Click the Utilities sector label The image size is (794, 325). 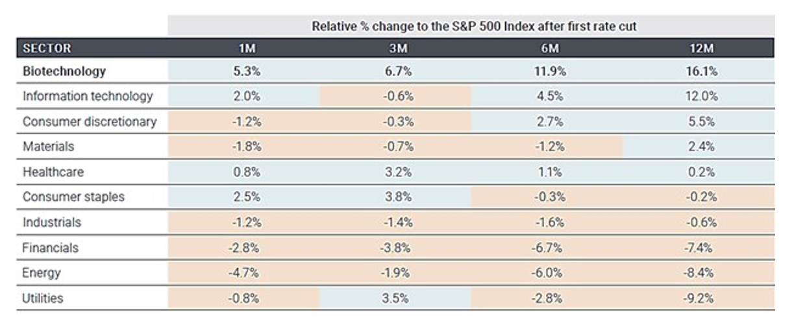[43, 298]
